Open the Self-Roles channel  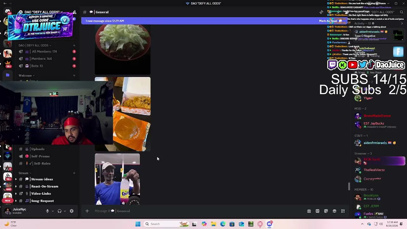pos(47,163)
